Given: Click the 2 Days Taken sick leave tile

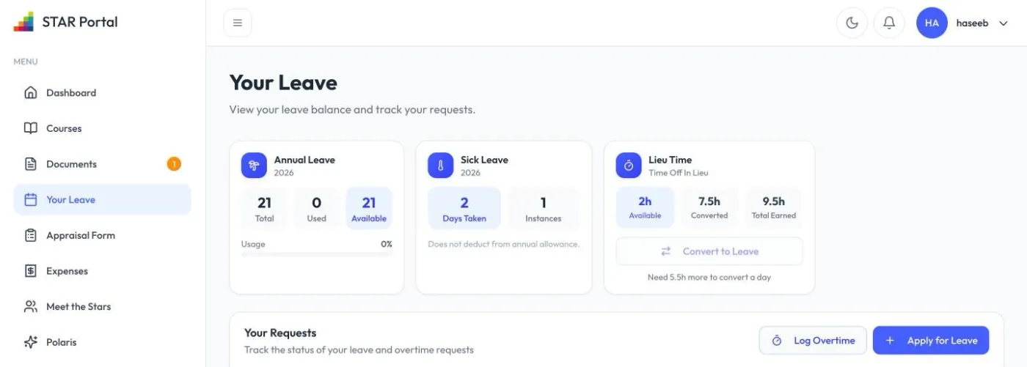Looking at the screenshot, I should [464, 209].
